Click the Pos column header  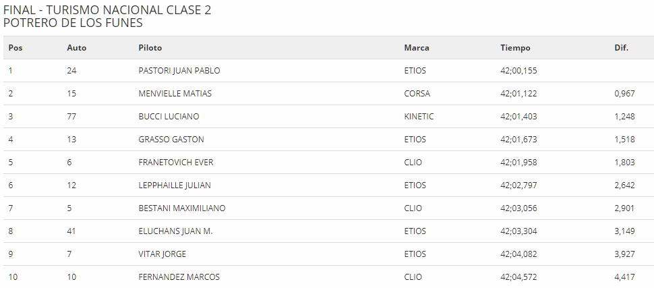pos(16,48)
